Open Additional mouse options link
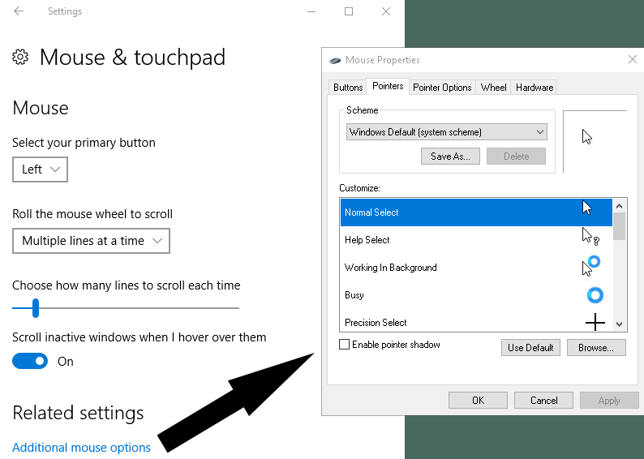This screenshot has height=459, width=644. [81, 447]
